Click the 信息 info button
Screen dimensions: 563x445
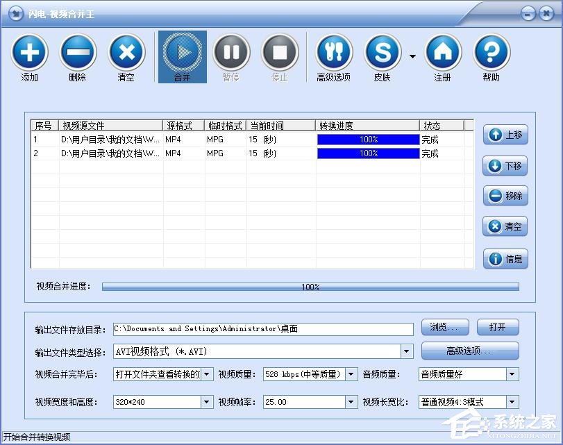coord(505,258)
